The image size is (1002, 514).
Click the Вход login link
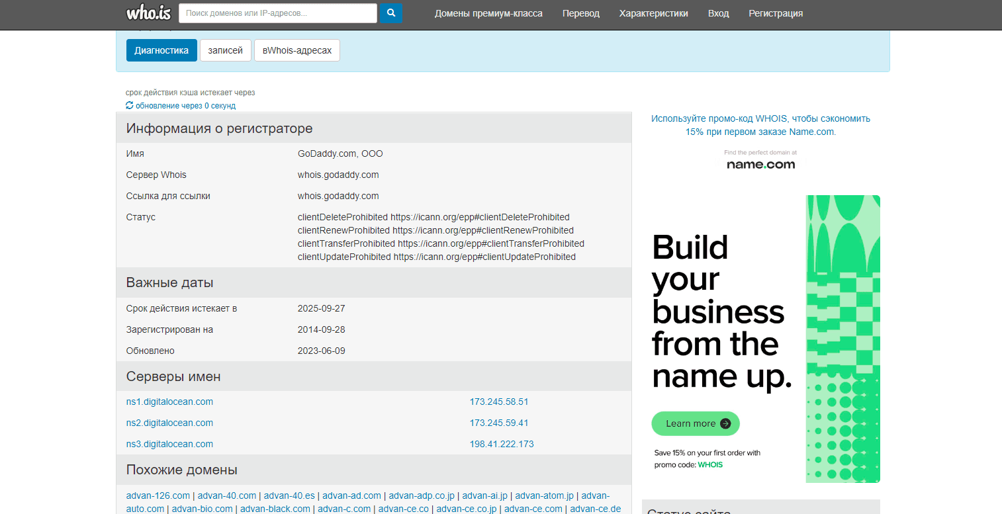click(718, 13)
